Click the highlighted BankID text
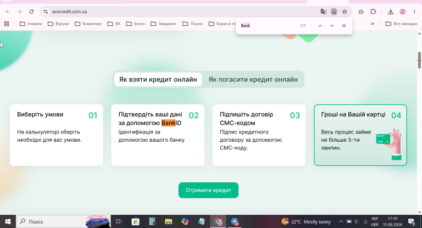The height and width of the screenshot is (228, 422). tap(171, 123)
